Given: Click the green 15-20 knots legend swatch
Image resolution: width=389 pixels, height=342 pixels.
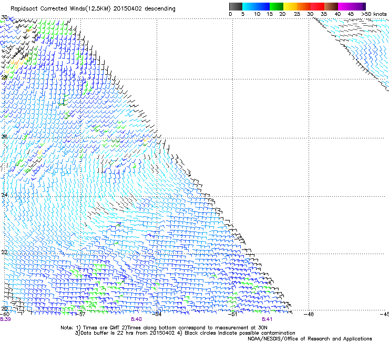Looking at the screenshot, I should click(277, 6).
